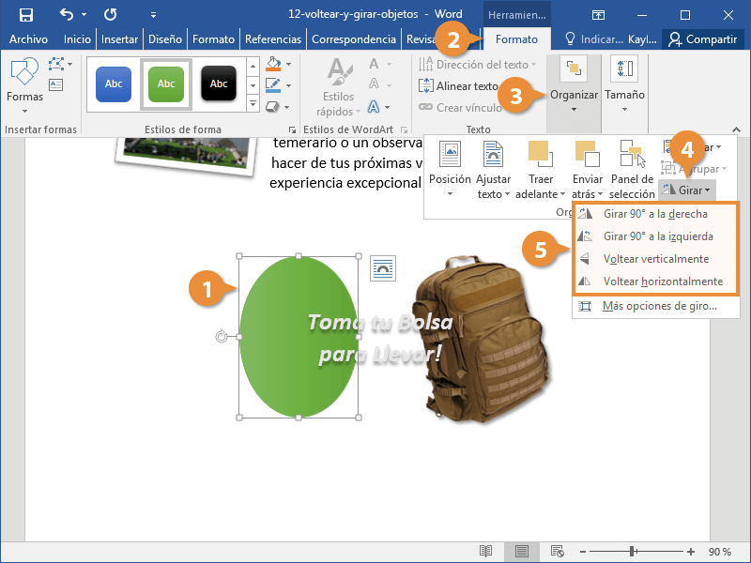
Task: Open the Insertar tab
Action: 119,39
